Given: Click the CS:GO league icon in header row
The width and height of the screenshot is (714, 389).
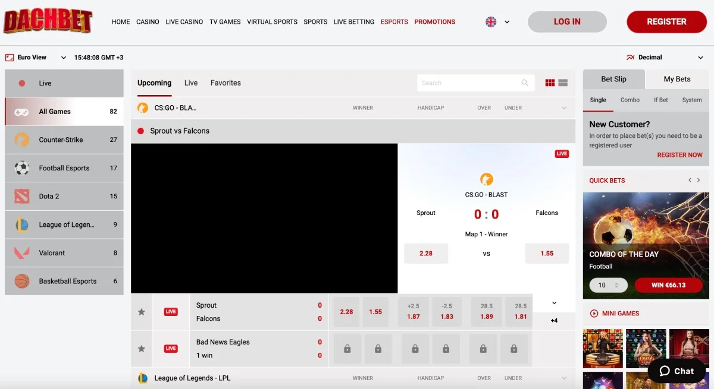Looking at the screenshot, I should click(x=143, y=108).
